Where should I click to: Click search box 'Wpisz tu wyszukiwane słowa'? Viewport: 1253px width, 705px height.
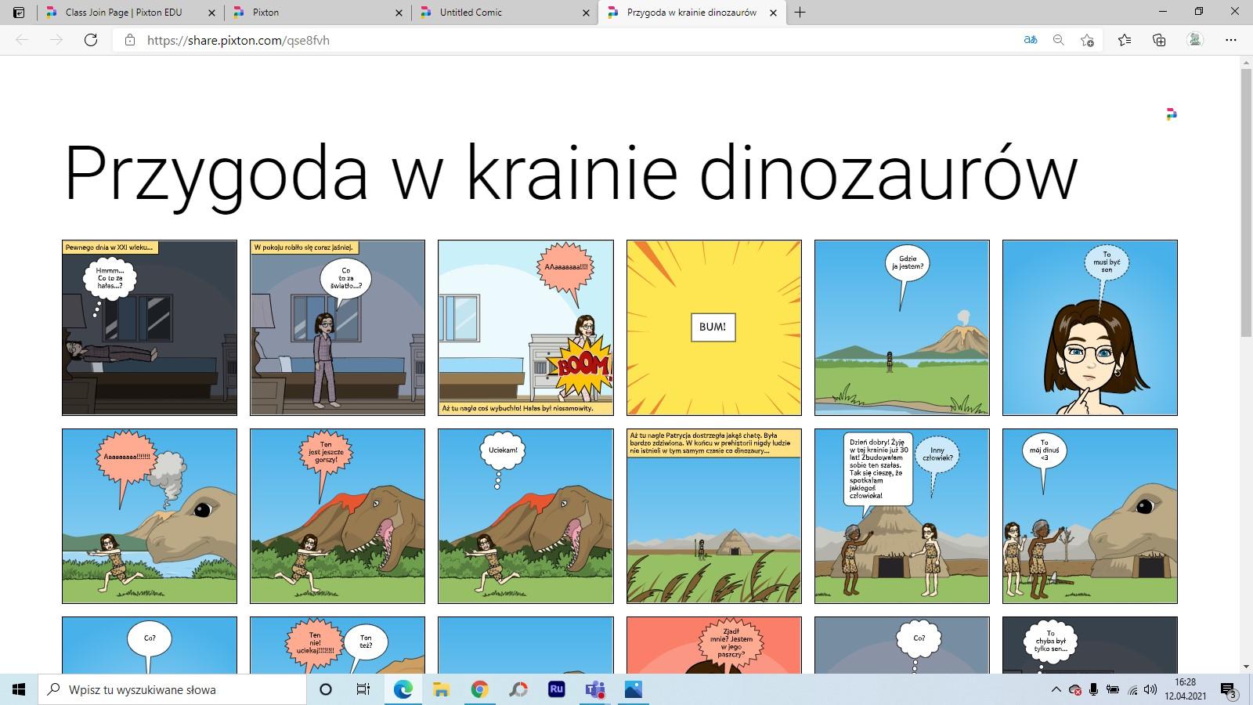point(172,689)
